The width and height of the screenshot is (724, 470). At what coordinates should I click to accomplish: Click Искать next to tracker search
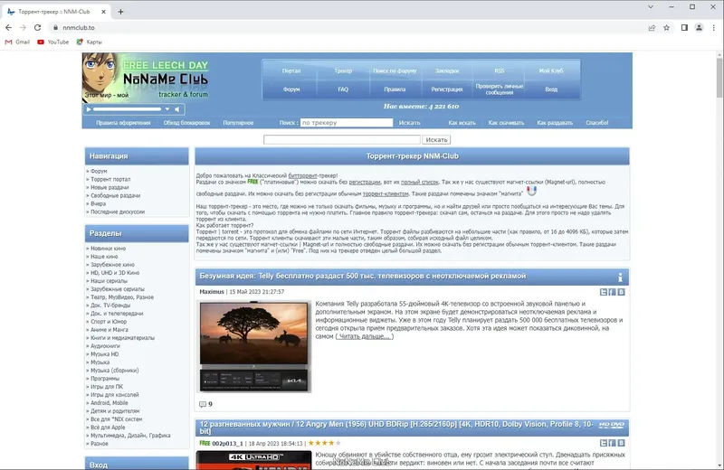click(x=410, y=123)
